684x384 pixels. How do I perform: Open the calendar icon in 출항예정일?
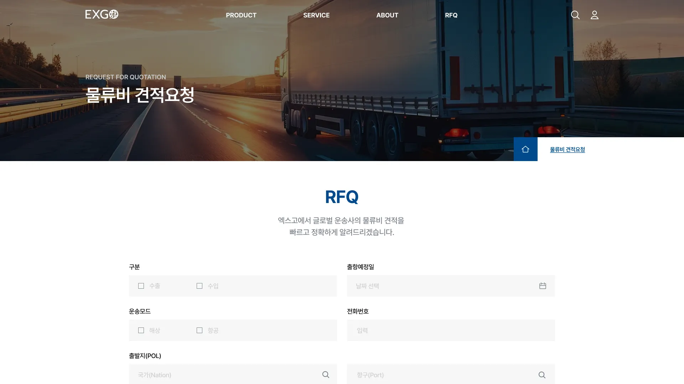[543, 286]
